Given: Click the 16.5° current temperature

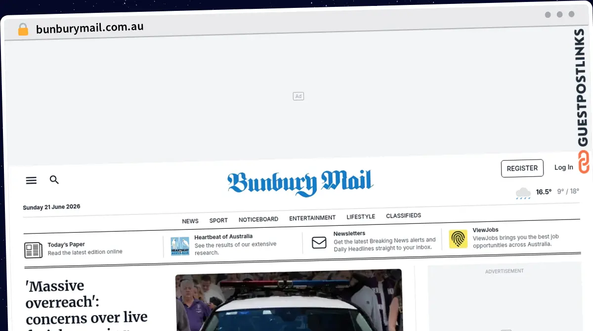Looking at the screenshot, I should click(x=544, y=192).
